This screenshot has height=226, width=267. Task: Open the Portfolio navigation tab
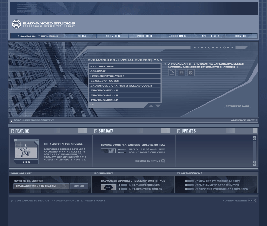tap(145, 36)
